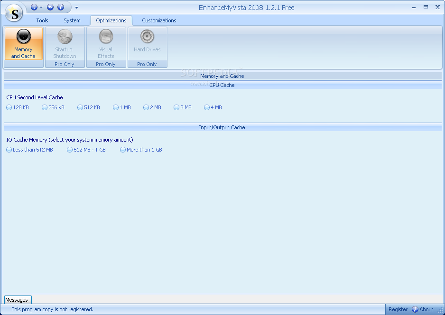Image resolution: width=445 pixels, height=315 pixels.
Task: Click the 'This program copy is not registered' message
Action: pos(53,309)
